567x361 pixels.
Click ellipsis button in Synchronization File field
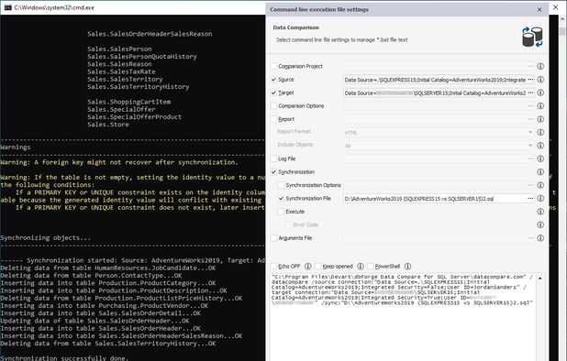point(530,198)
